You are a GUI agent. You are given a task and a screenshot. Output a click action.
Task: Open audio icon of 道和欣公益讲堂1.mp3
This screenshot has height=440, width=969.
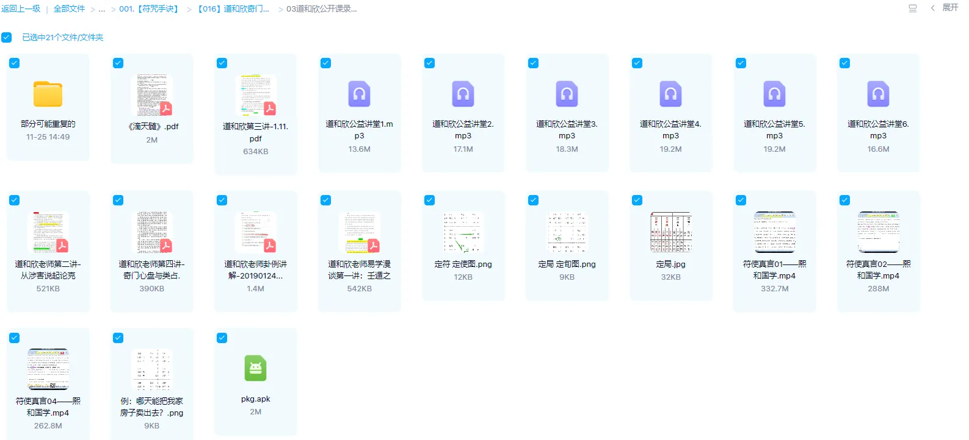[359, 94]
